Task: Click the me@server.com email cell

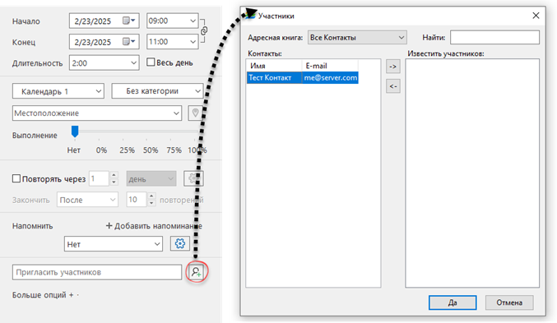Action: click(331, 78)
